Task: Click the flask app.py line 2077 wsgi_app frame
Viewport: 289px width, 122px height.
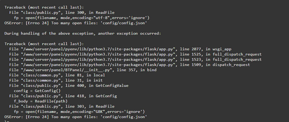Action: [x=120, y=49]
